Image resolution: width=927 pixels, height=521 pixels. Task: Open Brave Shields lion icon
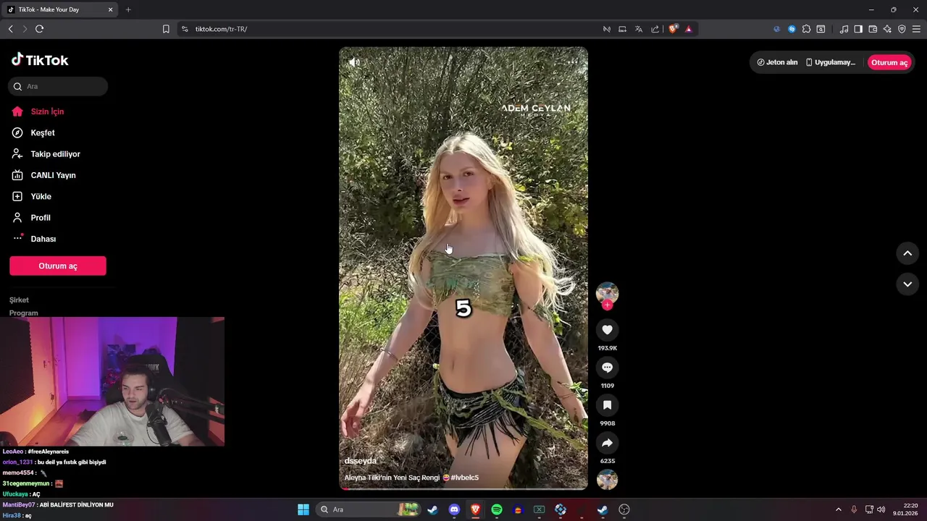(673, 29)
